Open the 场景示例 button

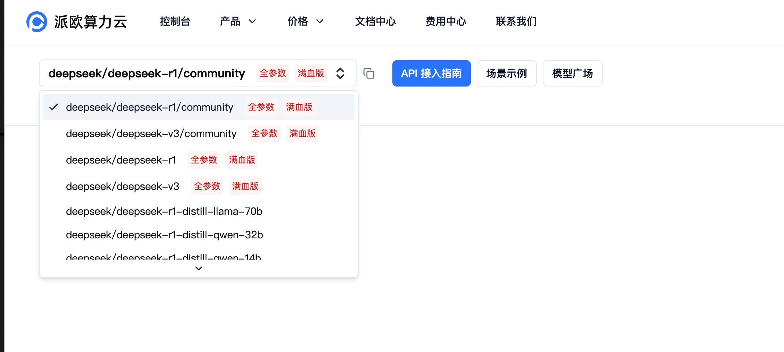click(x=506, y=73)
